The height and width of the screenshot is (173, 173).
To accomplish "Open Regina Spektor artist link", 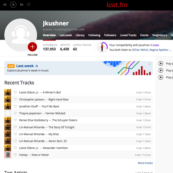I will pos(159,50).
